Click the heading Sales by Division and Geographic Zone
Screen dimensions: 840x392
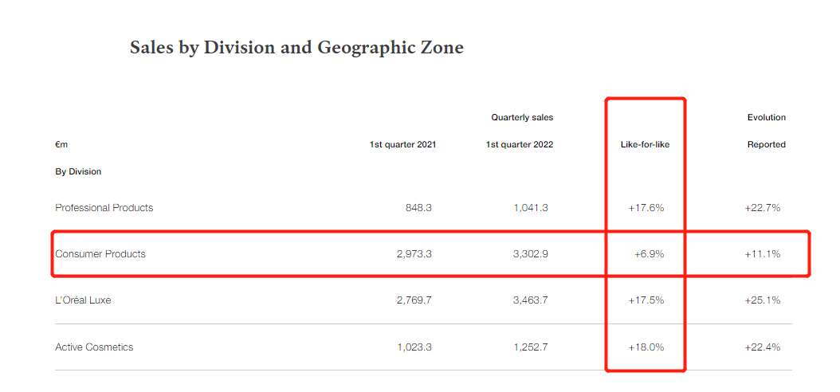[x=296, y=48]
